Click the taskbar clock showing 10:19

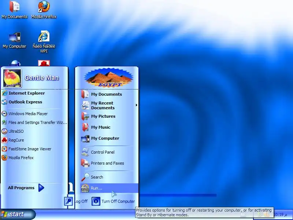(x=280, y=214)
